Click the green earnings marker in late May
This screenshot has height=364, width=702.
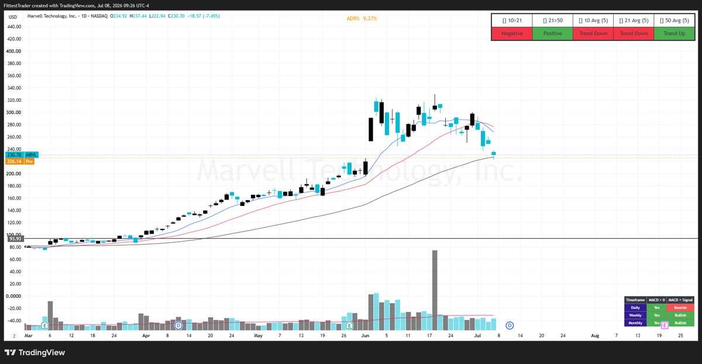350,325
